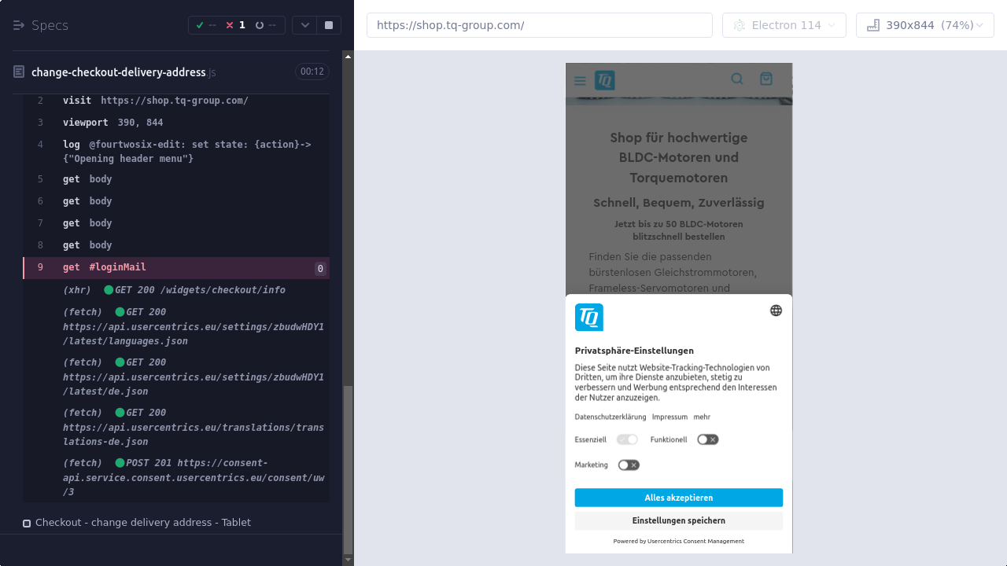
Task: Click the Alles akzeptieren button
Action: 678,498
